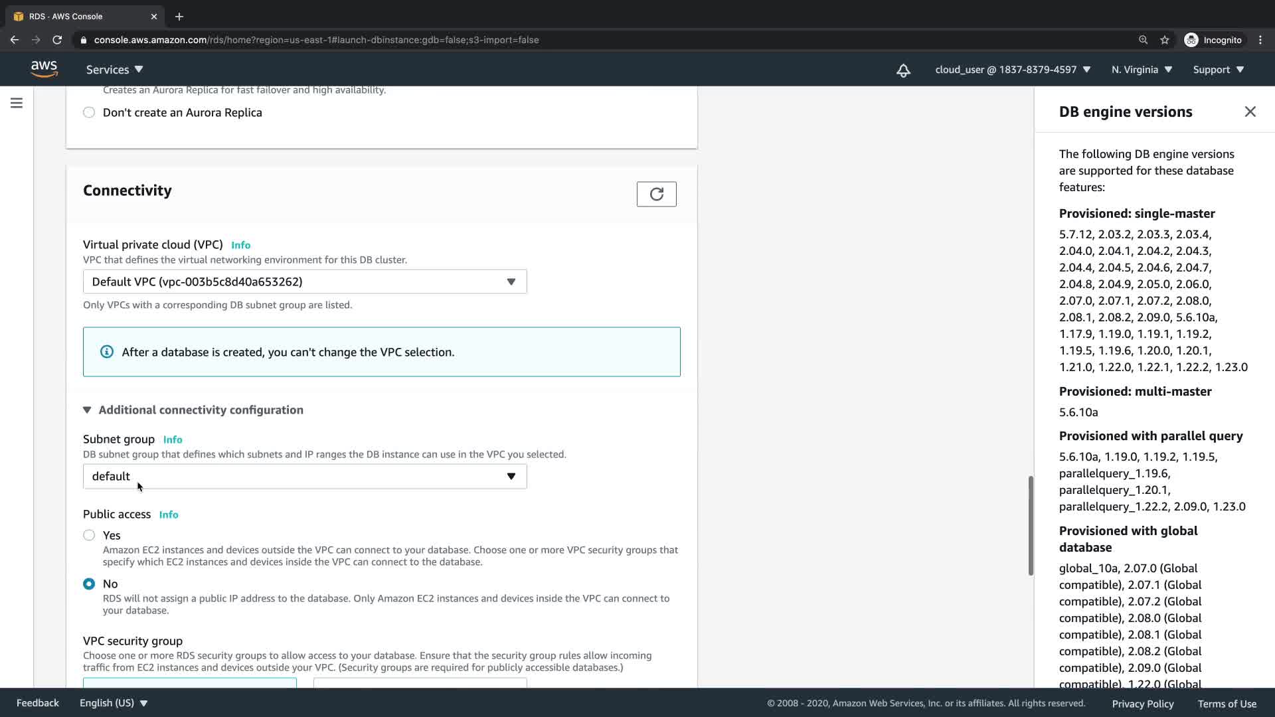Click the Connectivity refresh icon button
This screenshot has width=1275, height=717.
(656, 194)
